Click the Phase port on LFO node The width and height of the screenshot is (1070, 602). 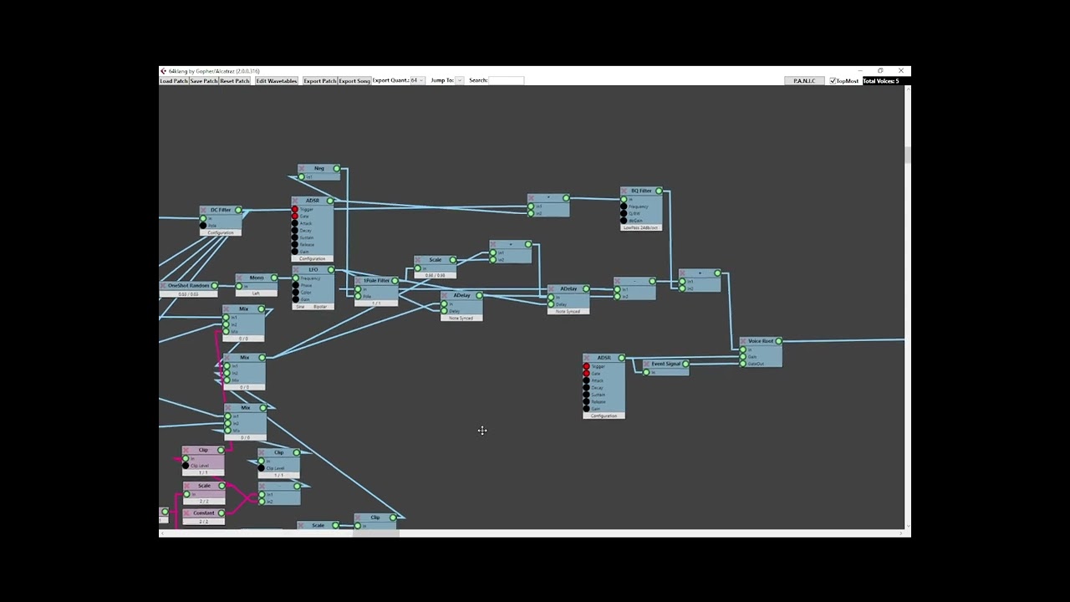pos(295,285)
